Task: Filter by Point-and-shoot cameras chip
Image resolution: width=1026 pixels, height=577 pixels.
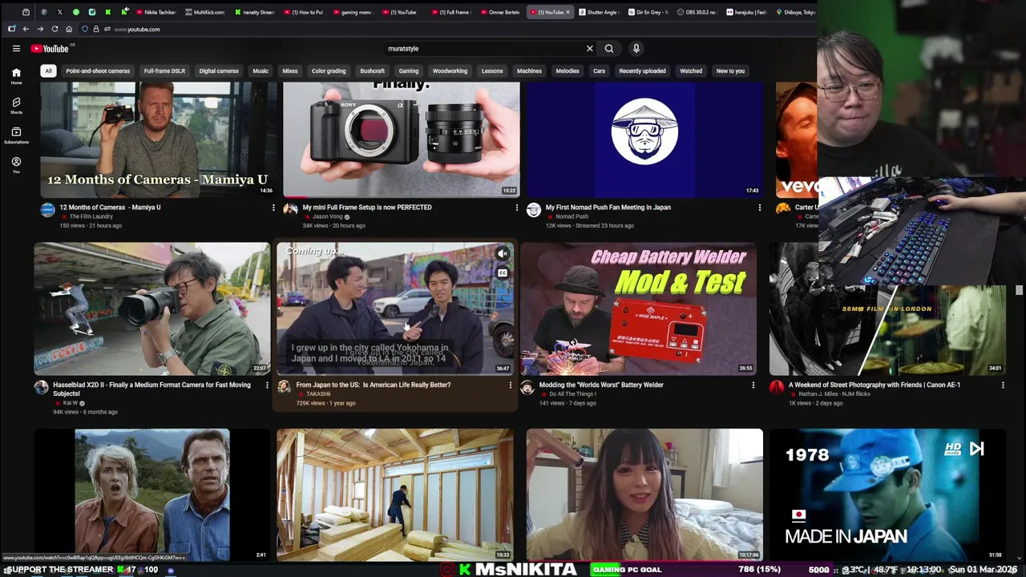Action: pyautogui.click(x=98, y=71)
